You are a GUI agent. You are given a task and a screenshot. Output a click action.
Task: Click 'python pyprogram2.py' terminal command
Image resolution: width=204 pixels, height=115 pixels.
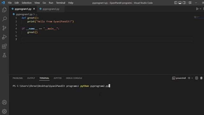coord(94,86)
